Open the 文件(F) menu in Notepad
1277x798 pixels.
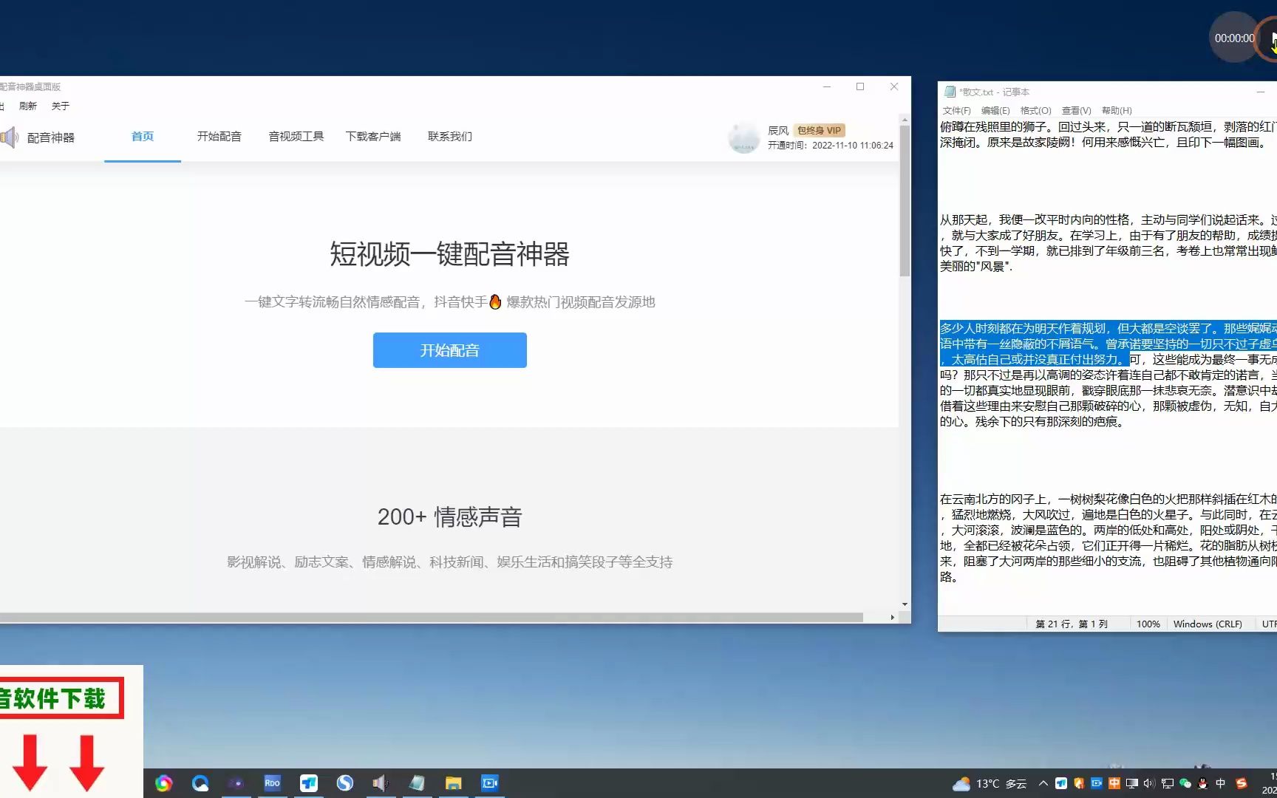pyautogui.click(x=956, y=111)
